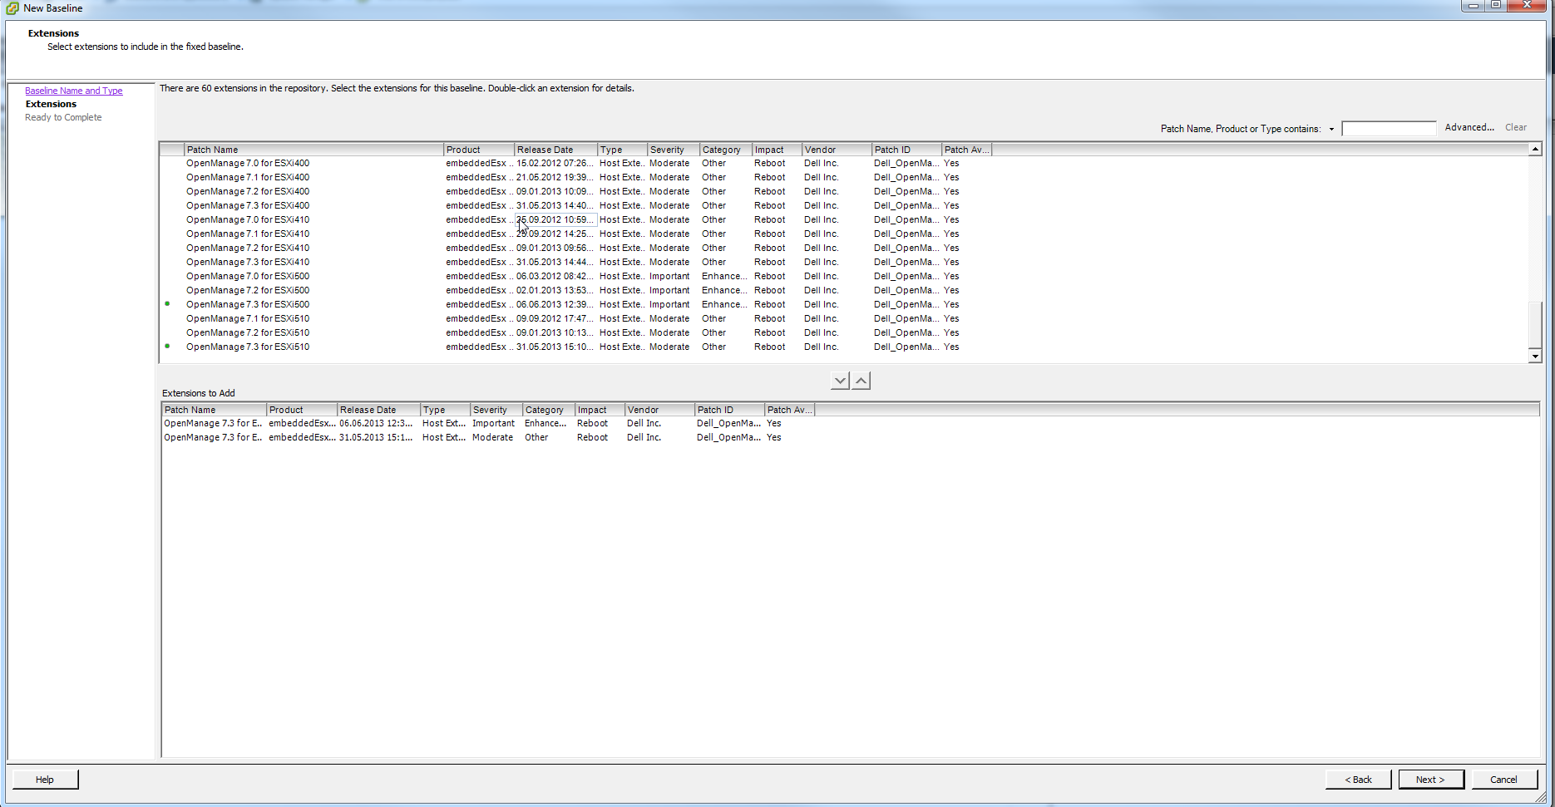Select OpenManage 7.3 for ESXi510 row
This screenshot has width=1555, height=807.
[574, 347]
